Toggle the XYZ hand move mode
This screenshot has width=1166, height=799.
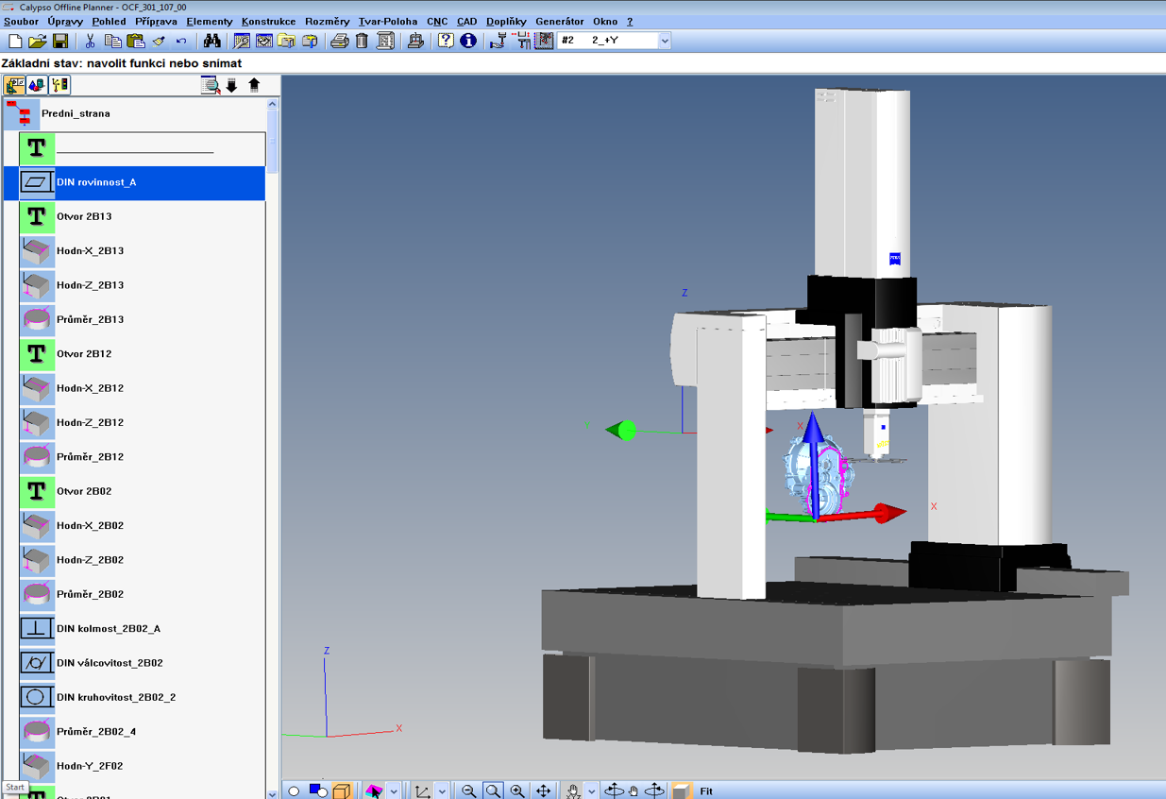coord(573,790)
